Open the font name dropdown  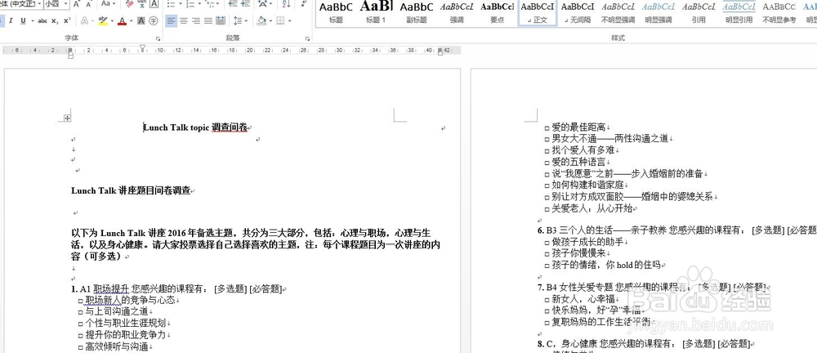click(38, 4)
